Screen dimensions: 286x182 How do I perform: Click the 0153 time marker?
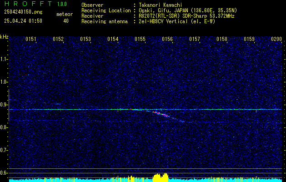85,39
